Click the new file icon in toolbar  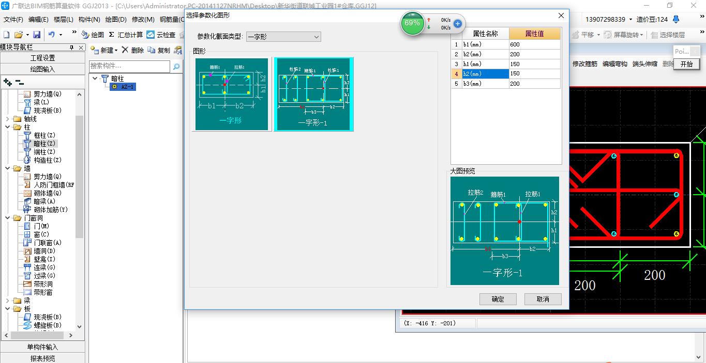tap(6, 35)
